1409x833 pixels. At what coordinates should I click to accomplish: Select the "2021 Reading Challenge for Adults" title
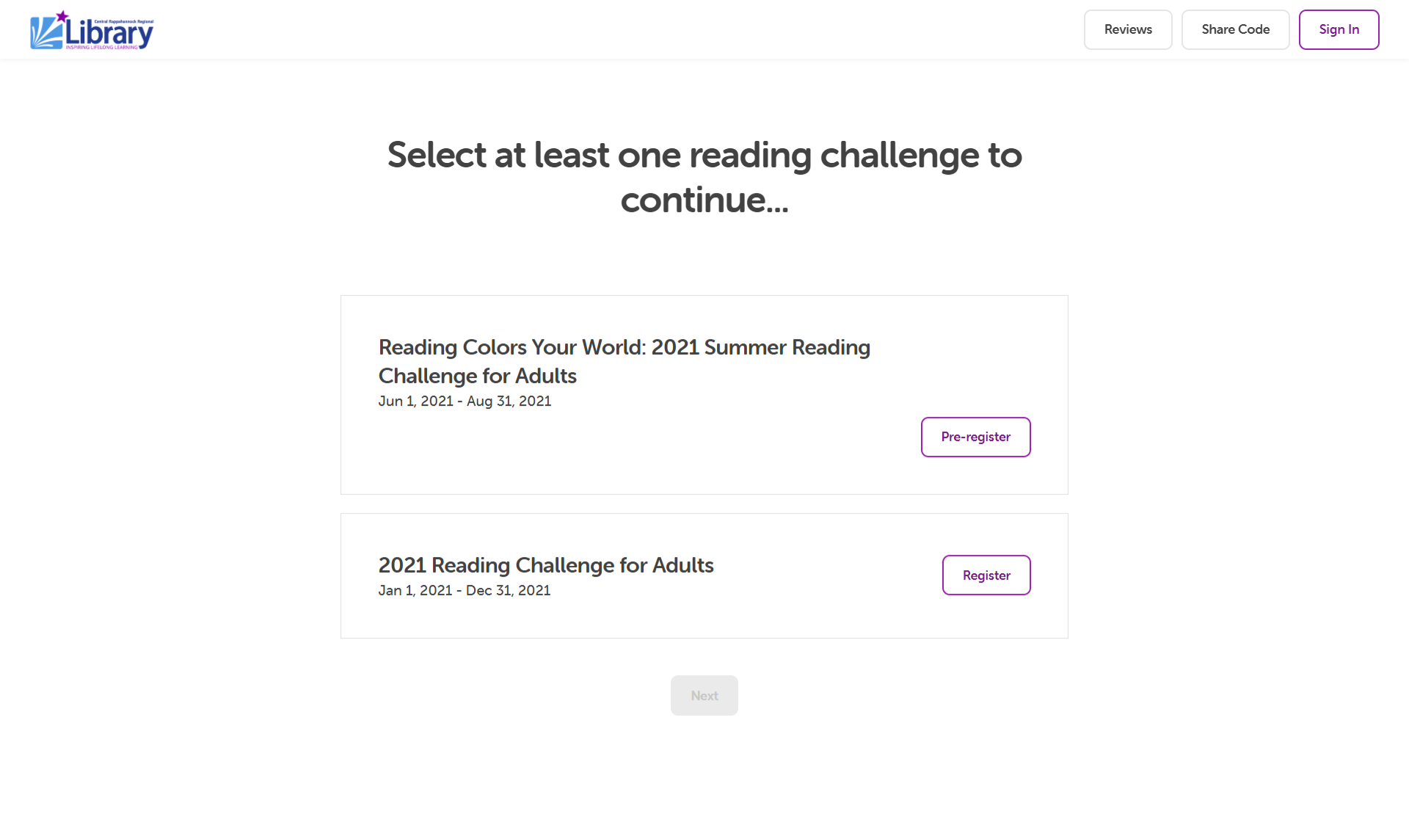click(x=546, y=565)
